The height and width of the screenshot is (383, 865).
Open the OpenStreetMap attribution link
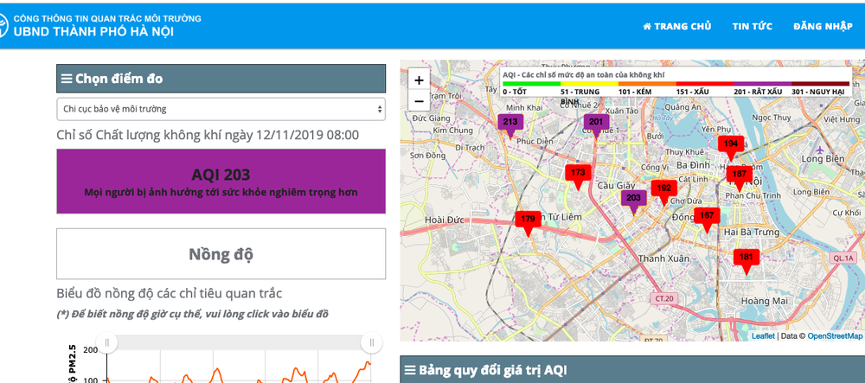click(835, 335)
